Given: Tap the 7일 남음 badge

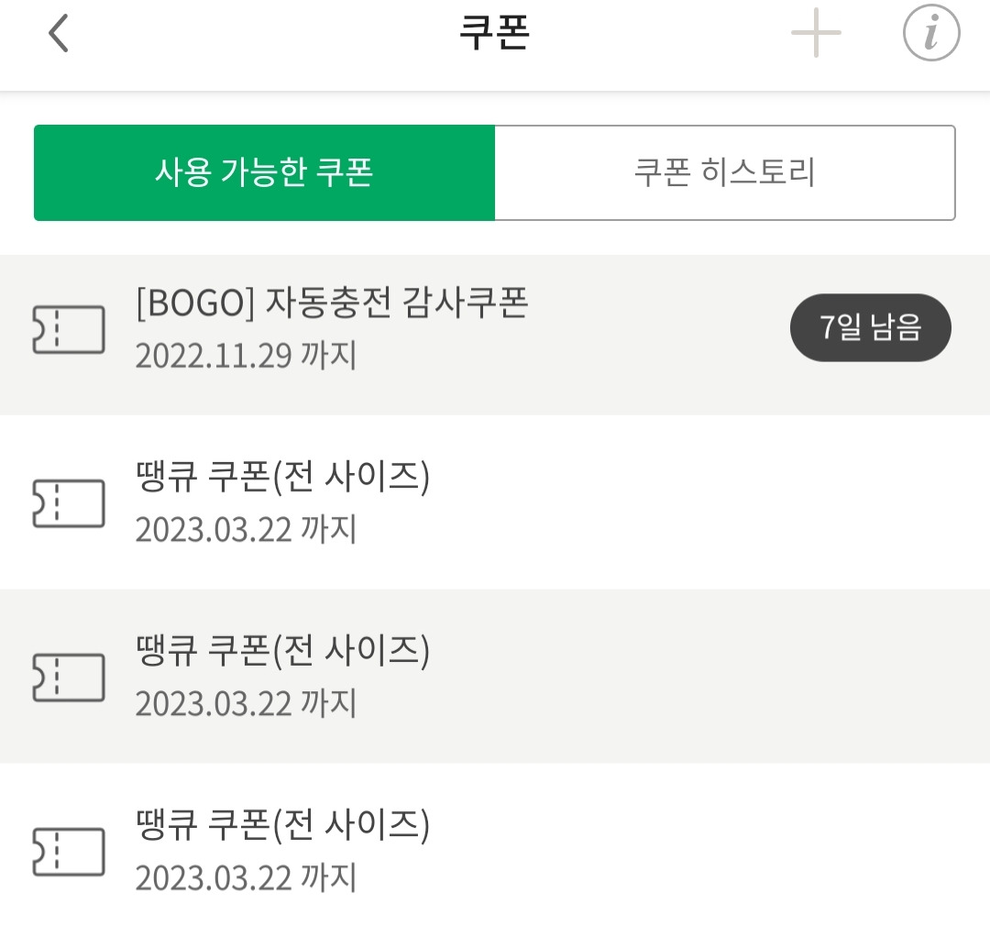Looking at the screenshot, I should [870, 327].
